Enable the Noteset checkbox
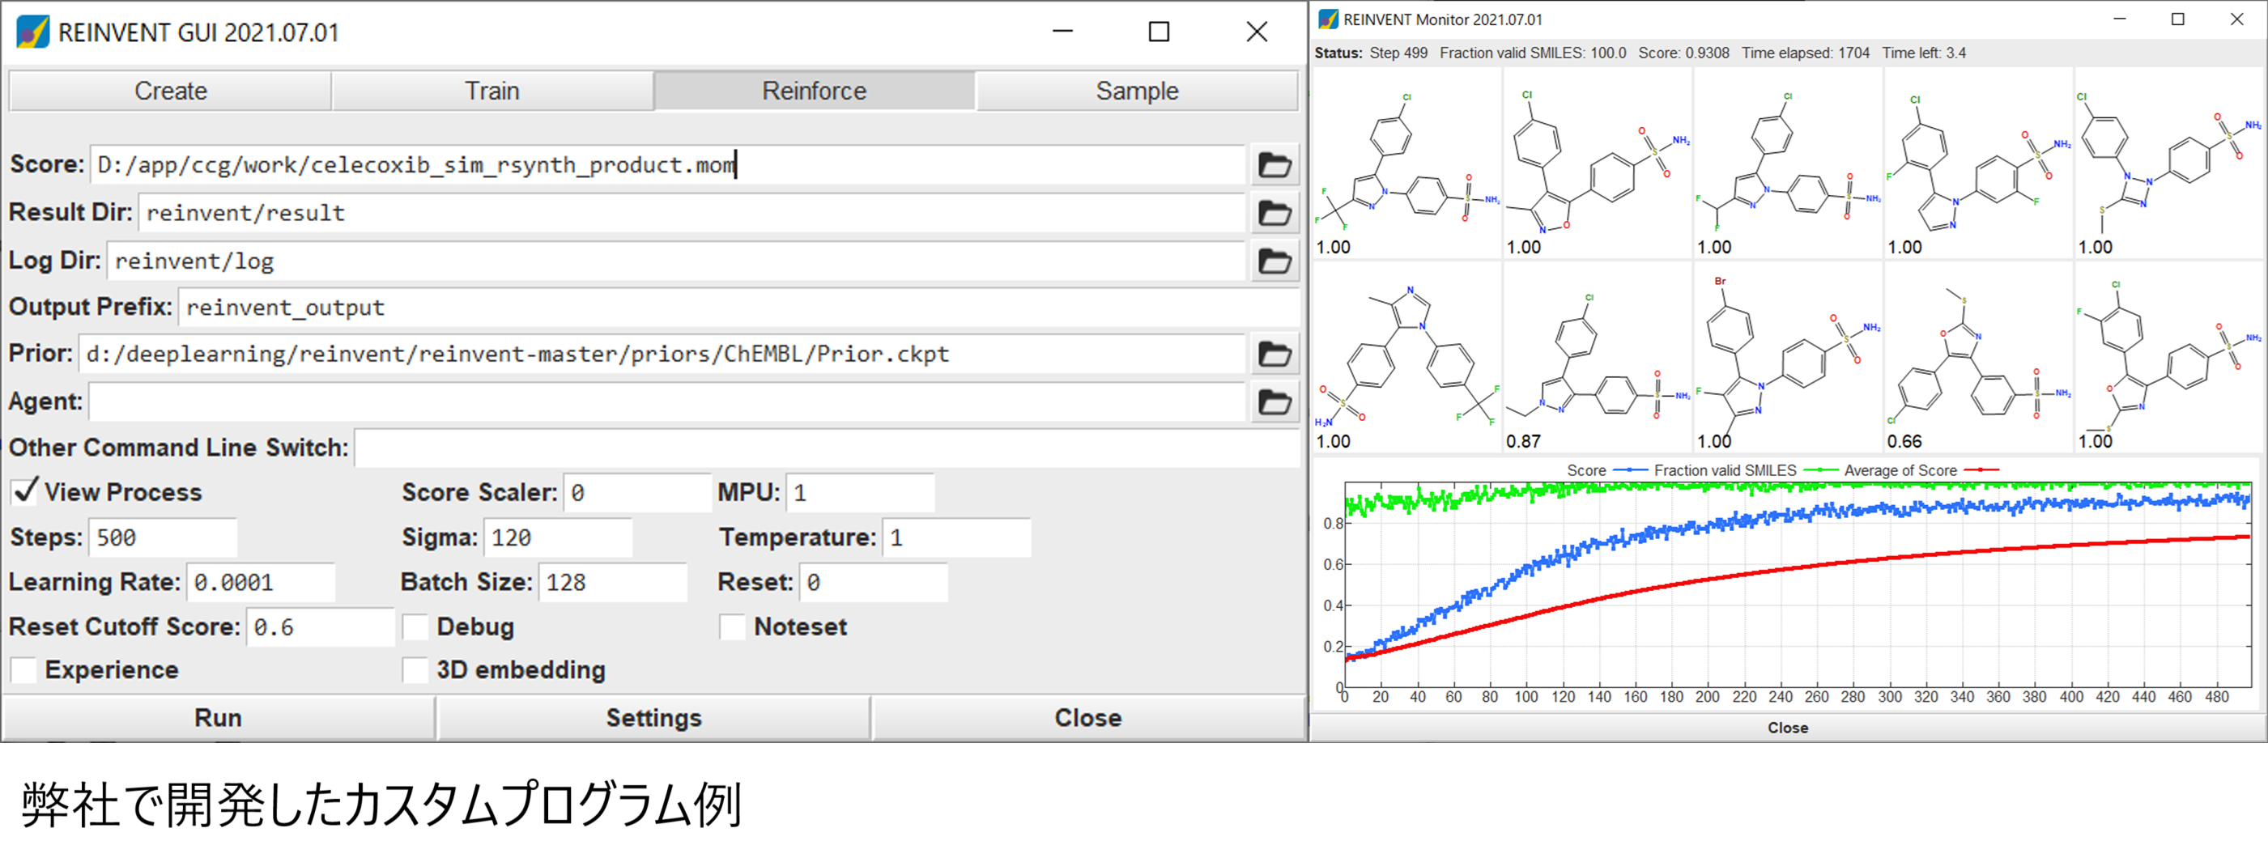 732,627
